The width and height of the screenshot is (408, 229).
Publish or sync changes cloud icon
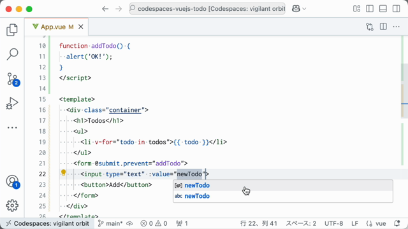pos(129,223)
